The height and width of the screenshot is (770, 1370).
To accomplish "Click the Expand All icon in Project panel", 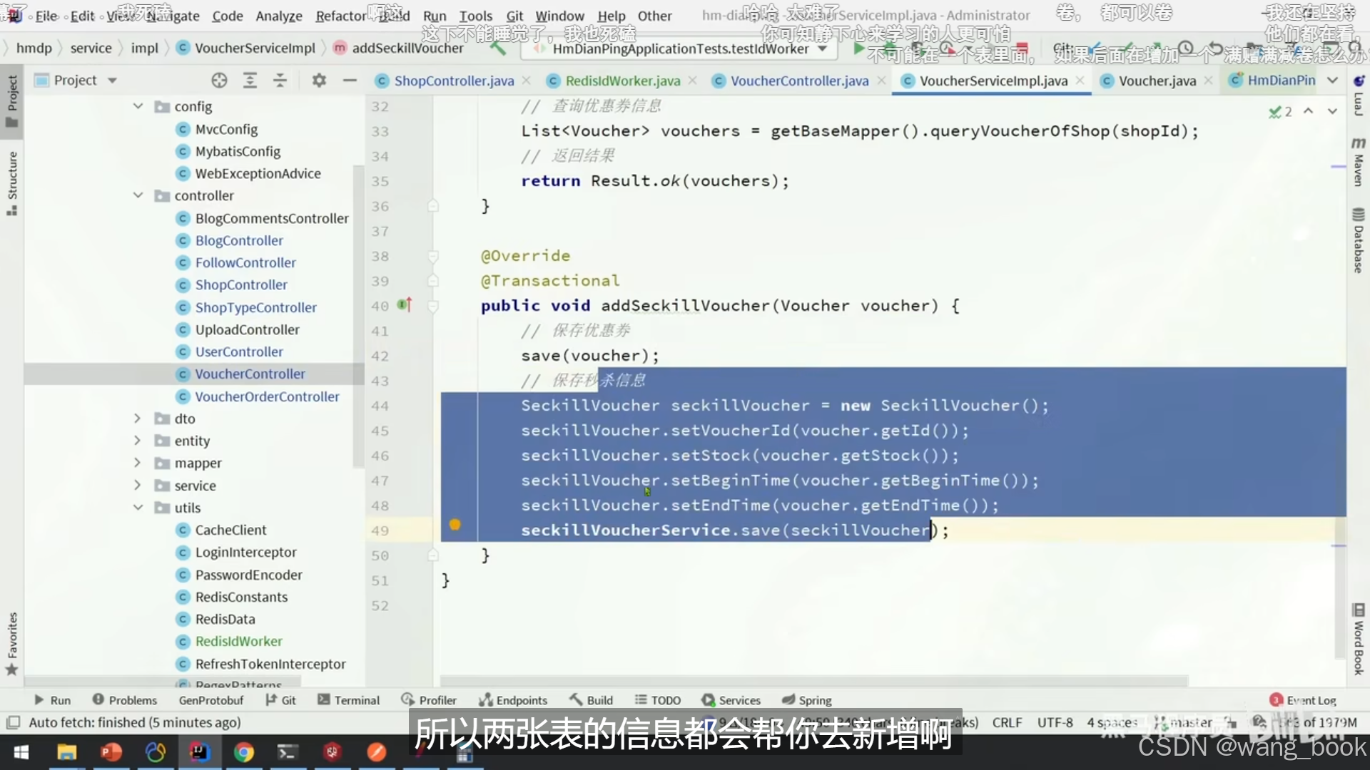I will 250,81.
